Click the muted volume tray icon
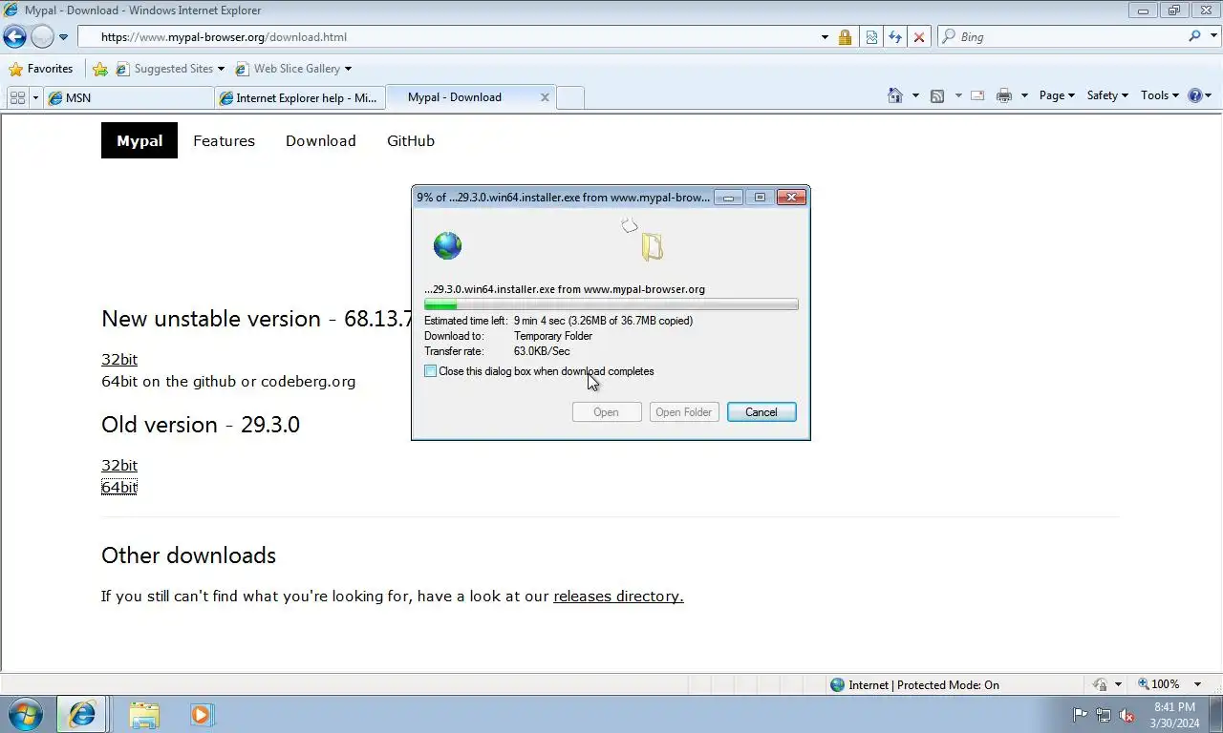Image resolution: width=1223 pixels, height=733 pixels. click(x=1126, y=715)
